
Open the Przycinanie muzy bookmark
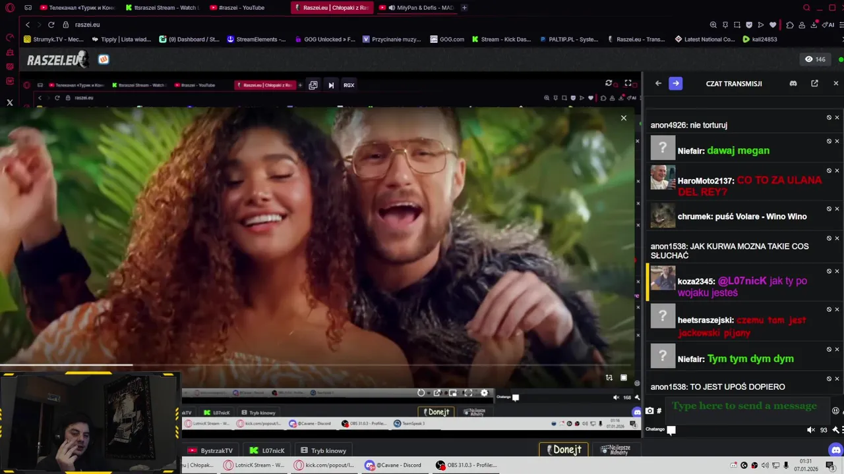pyautogui.click(x=392, y=39)
